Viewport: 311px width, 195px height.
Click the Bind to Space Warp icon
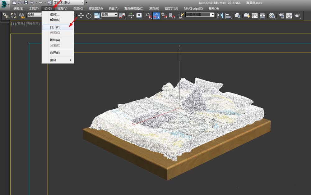(x=21, y=15)
